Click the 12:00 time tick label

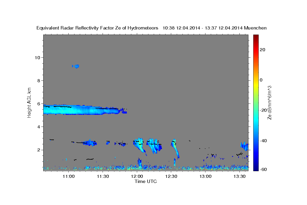click(x=137, y=176)
